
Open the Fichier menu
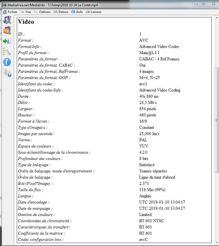tap(11, 12)
